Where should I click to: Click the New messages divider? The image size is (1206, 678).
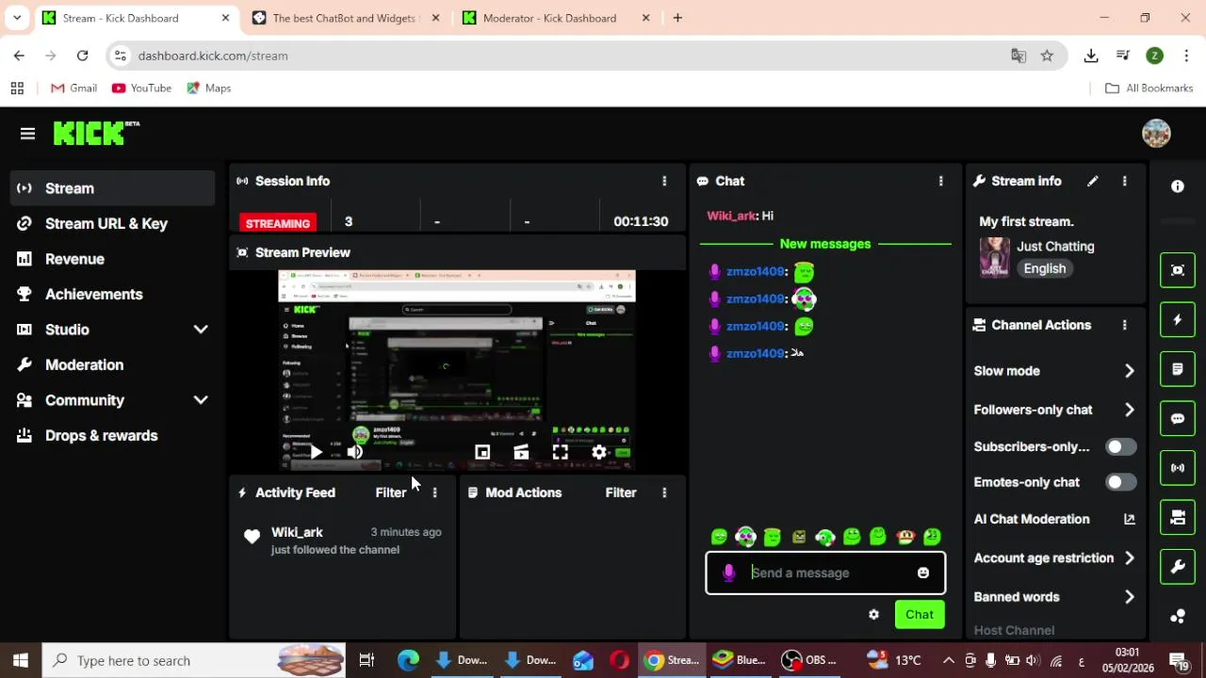[x=825, y=244]
